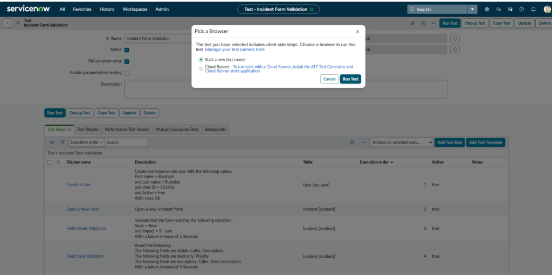Open the globe scope picker icon

(x=487, y=9)
